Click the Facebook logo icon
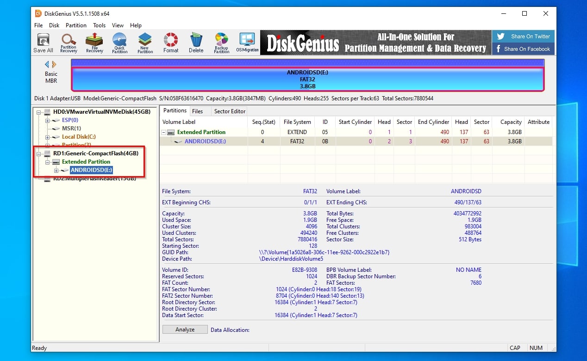This screenshot has height=361, width=587. [x=499, y=49]
